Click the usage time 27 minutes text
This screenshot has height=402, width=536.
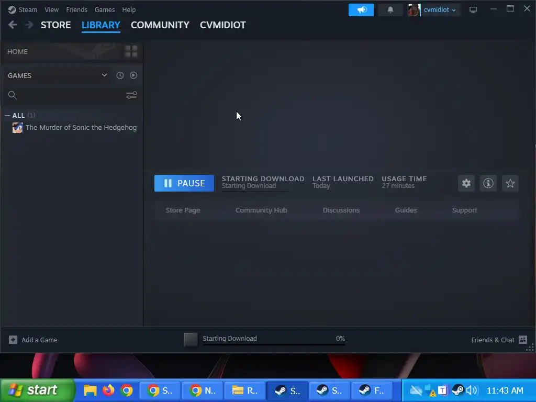coord(398,186)
